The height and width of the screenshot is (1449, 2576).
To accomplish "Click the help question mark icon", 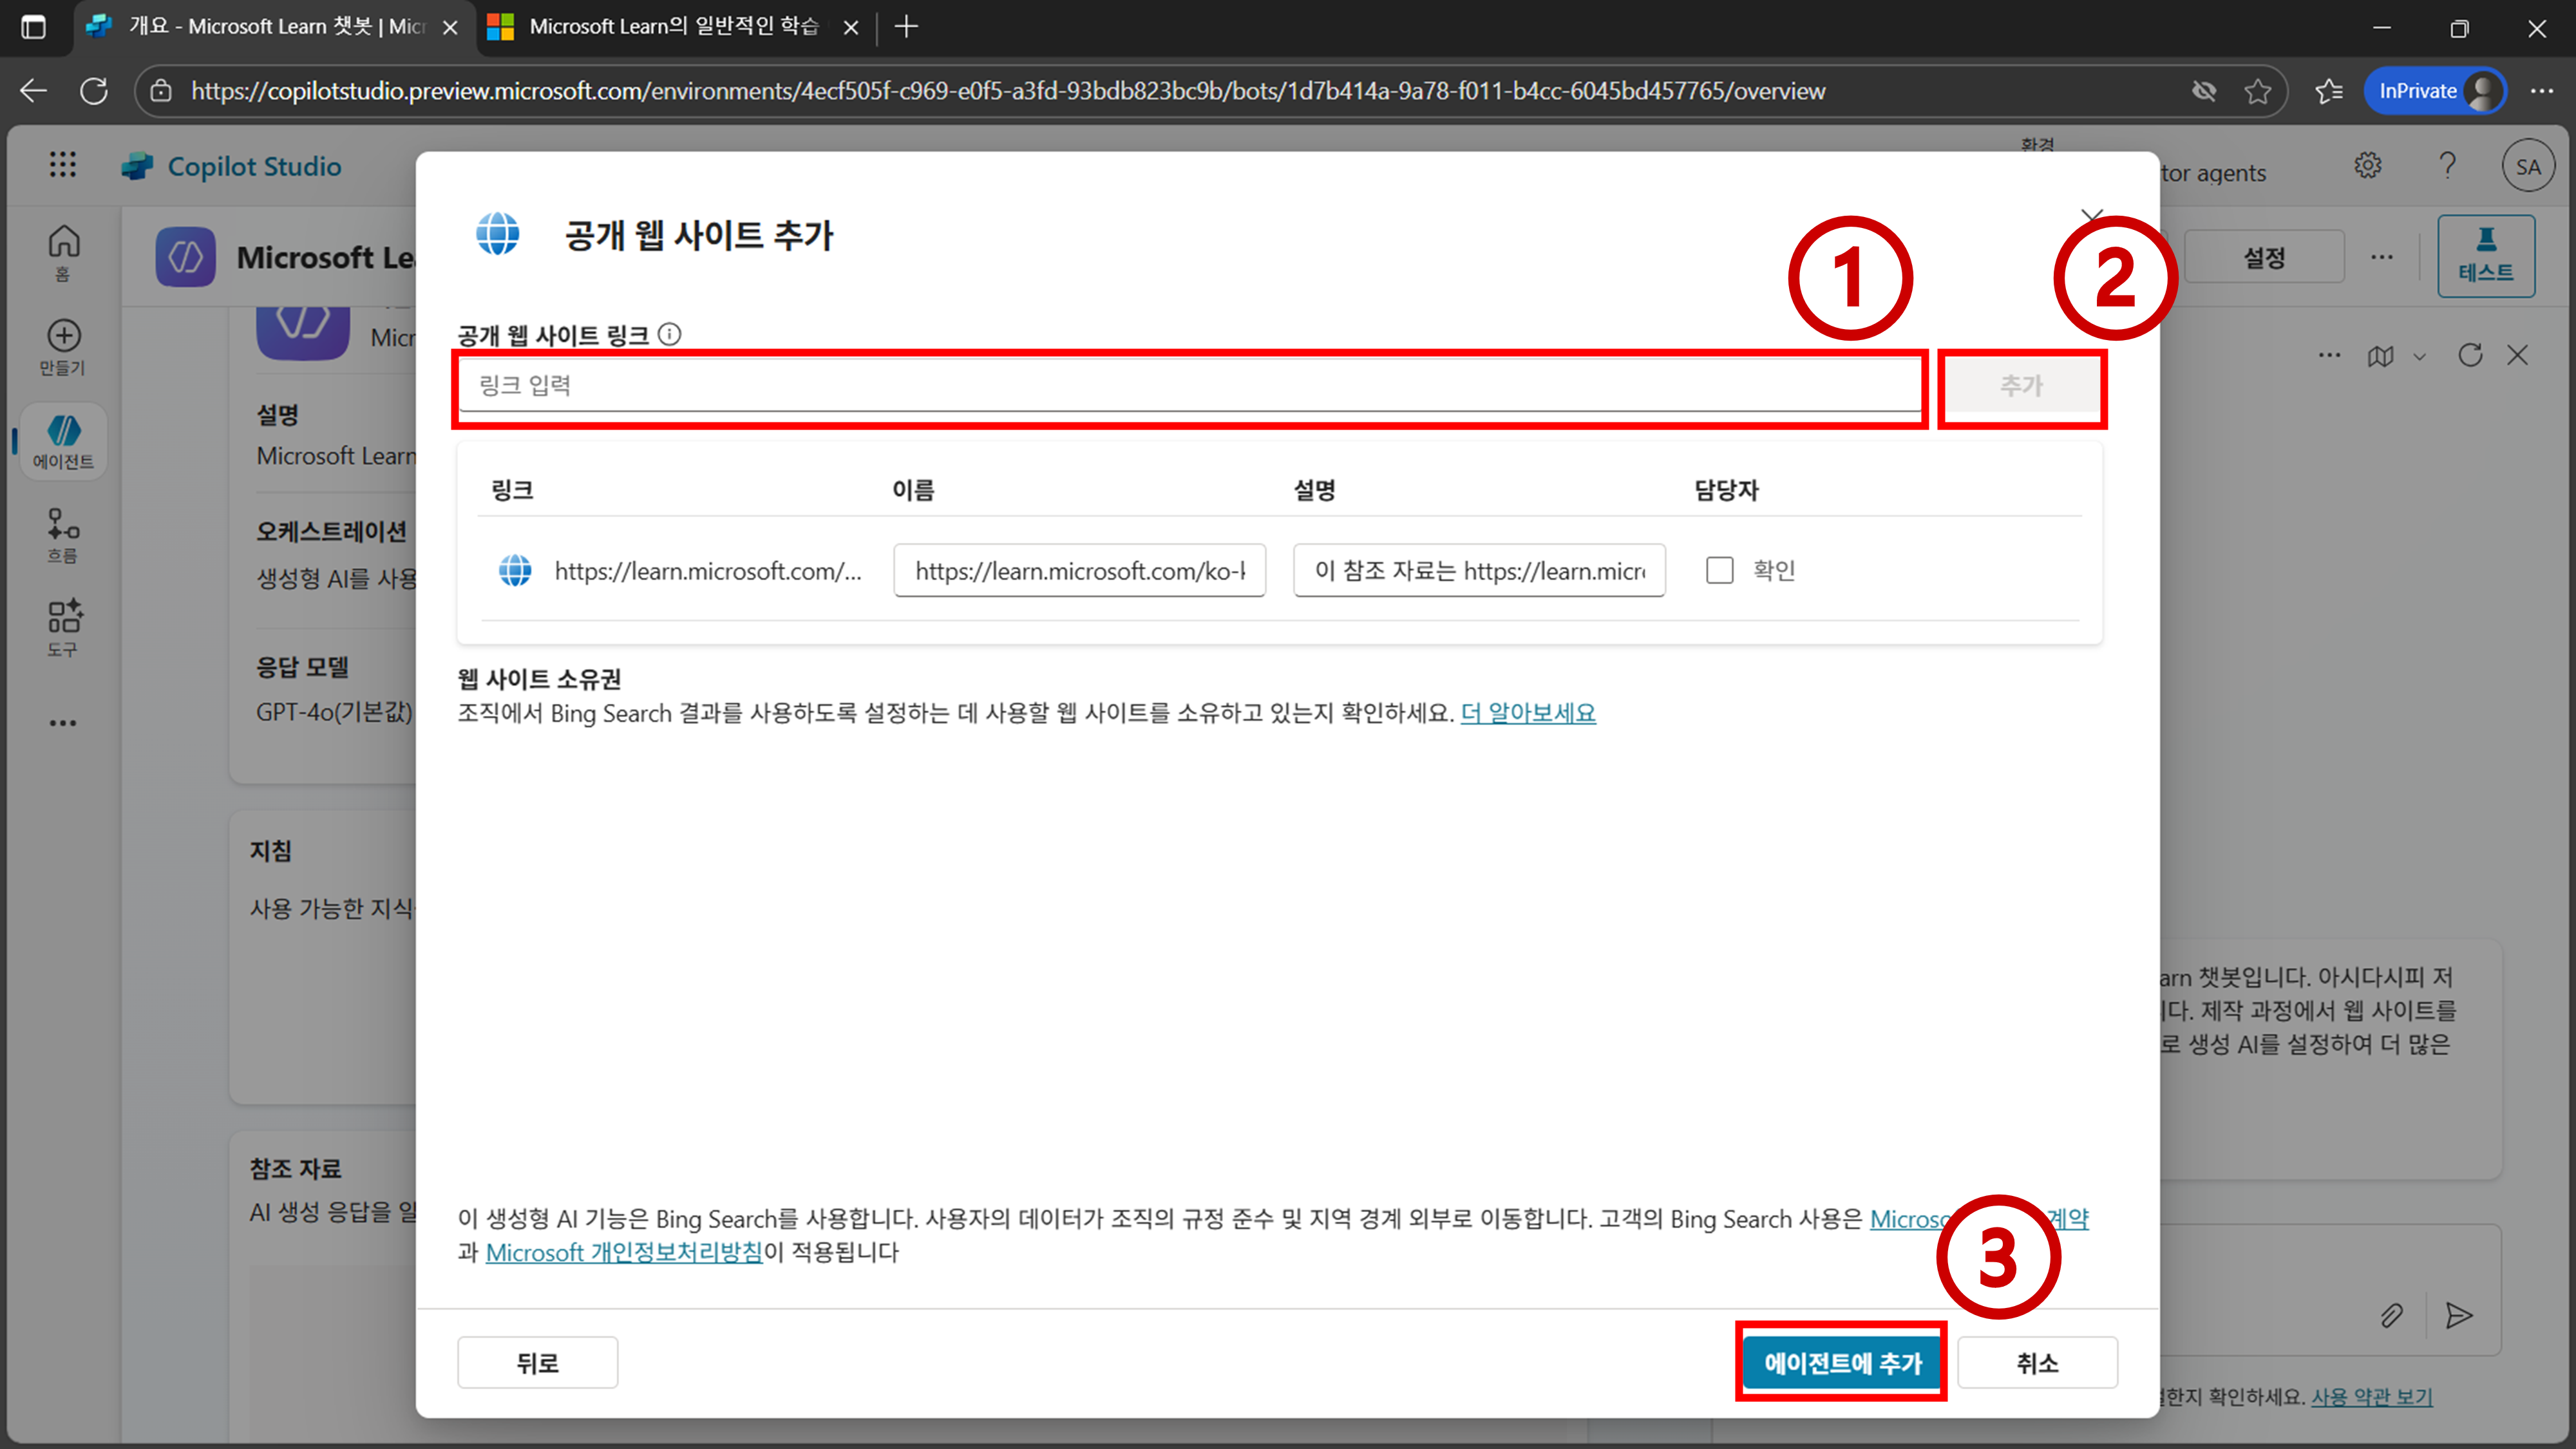I will pos(2447,165).
